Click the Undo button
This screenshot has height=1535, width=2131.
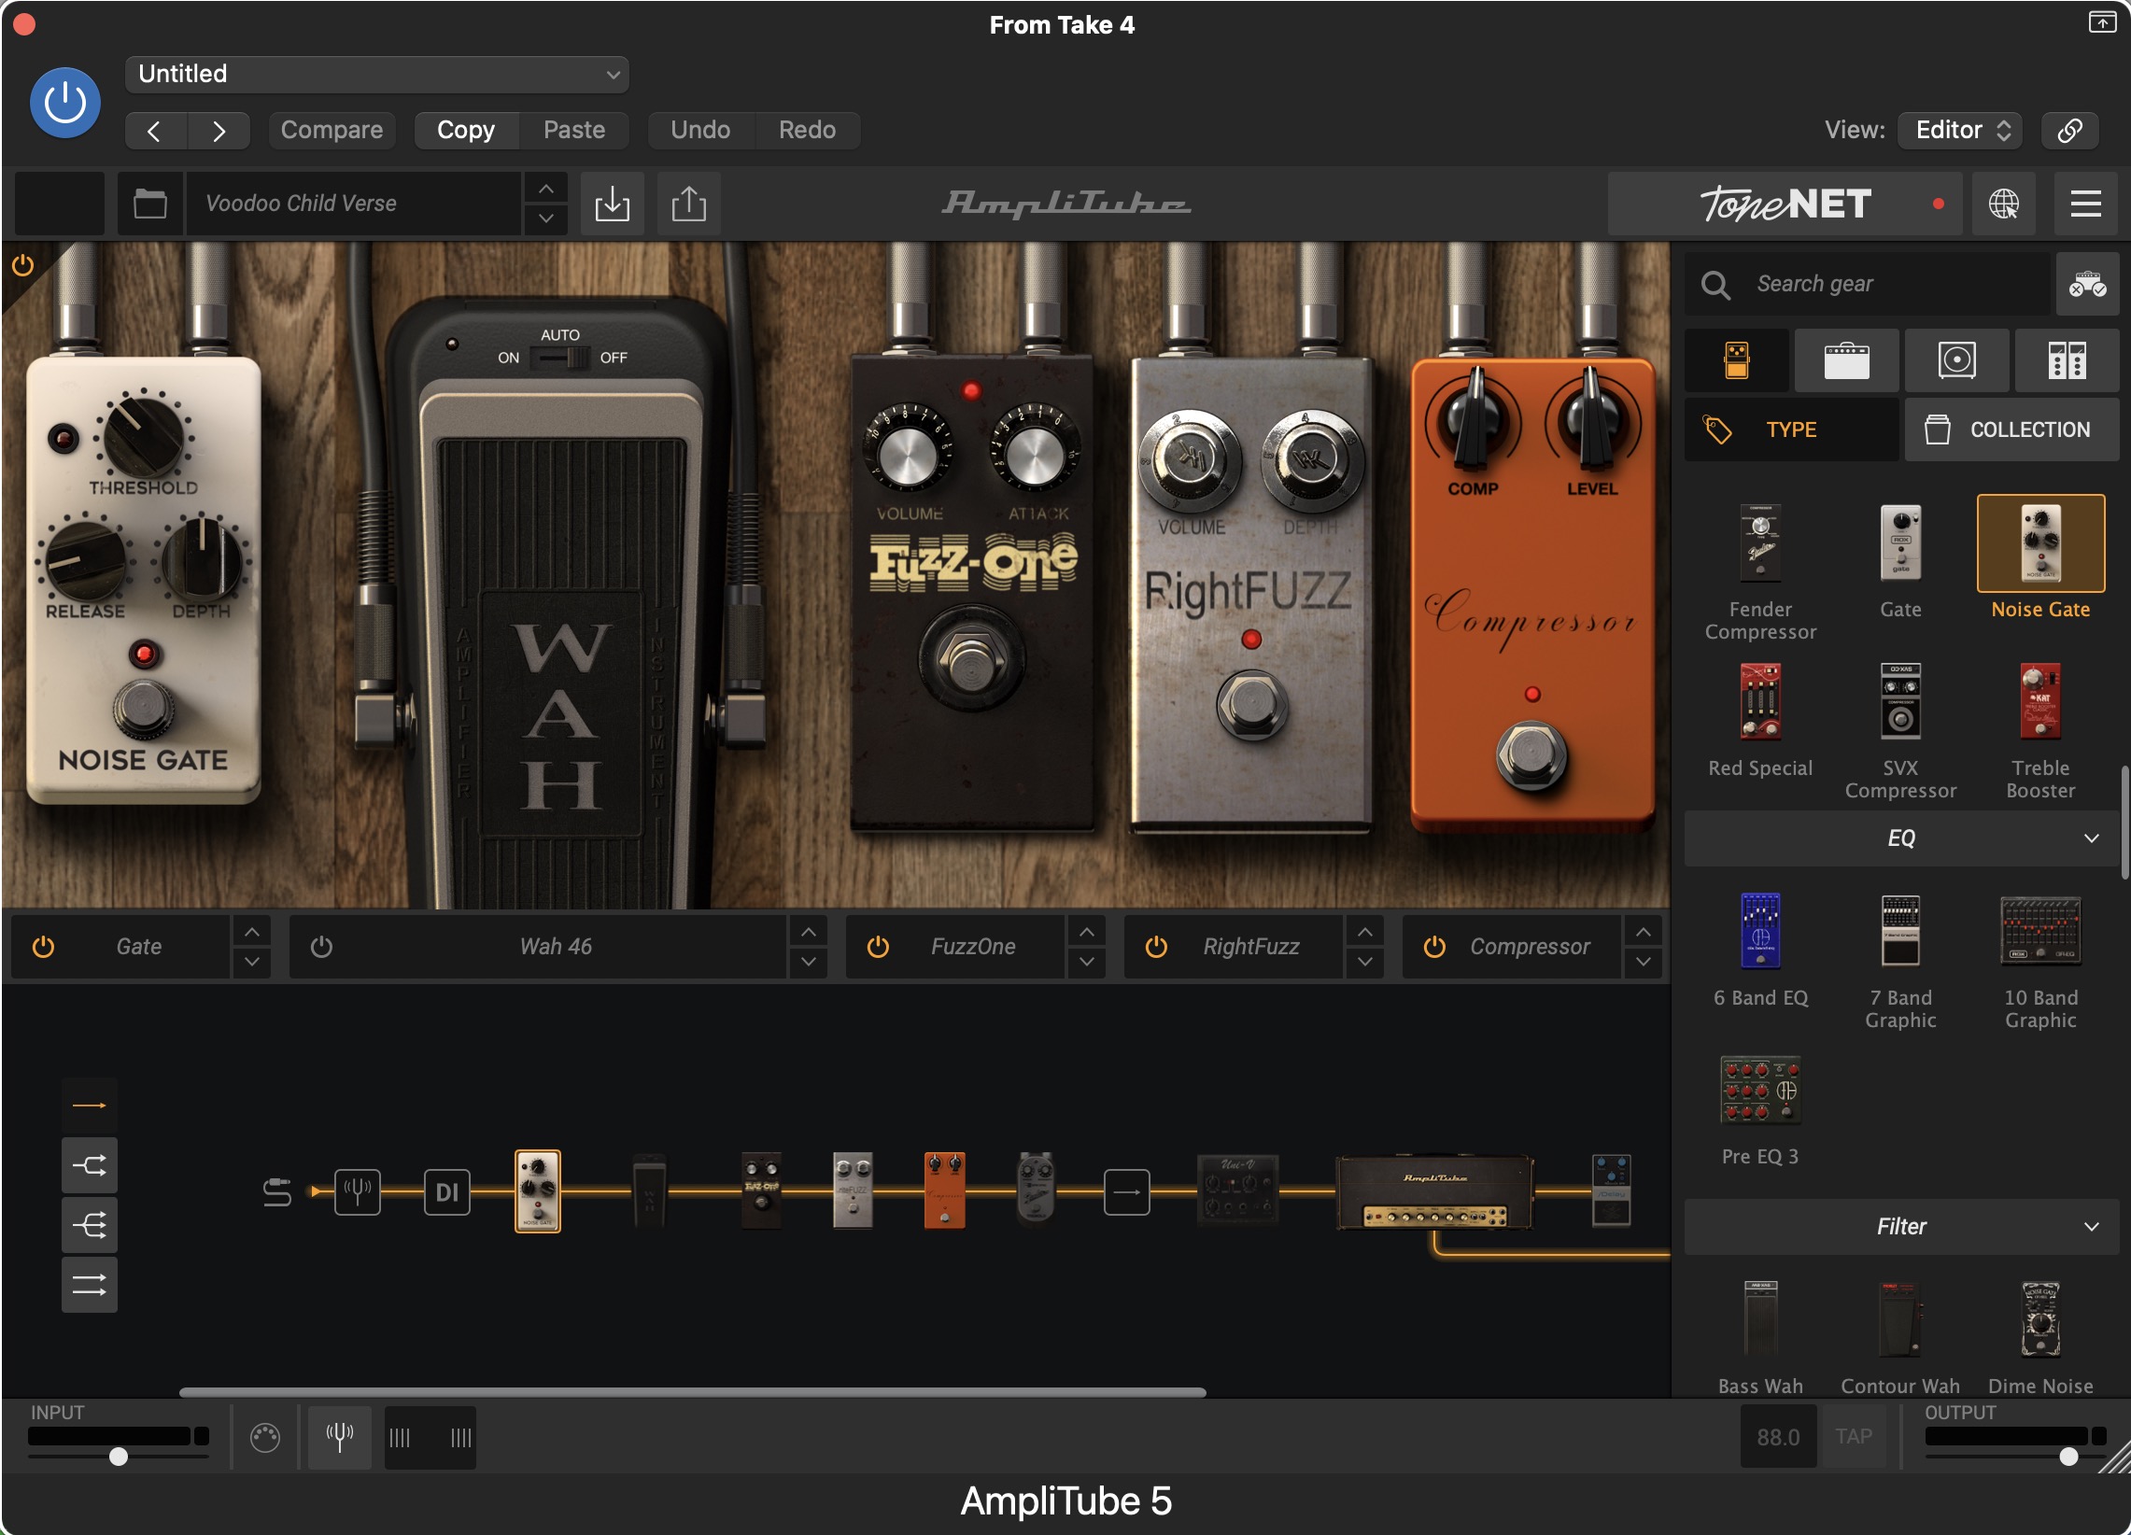[x=700, y=130]
